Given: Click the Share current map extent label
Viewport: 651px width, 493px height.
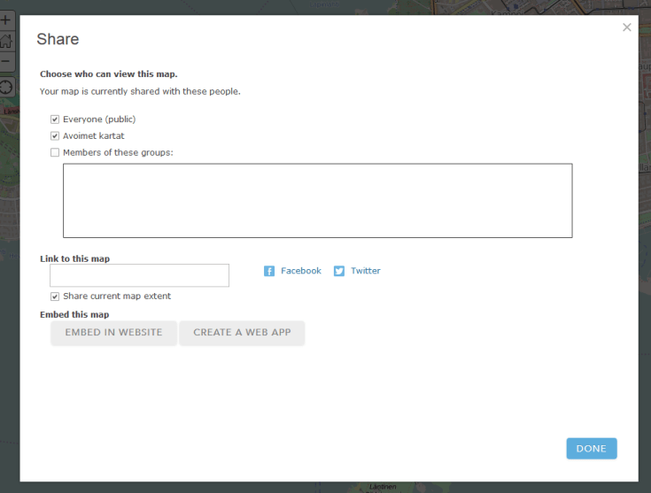Looking at the screenshot, I should pos(117,297).
